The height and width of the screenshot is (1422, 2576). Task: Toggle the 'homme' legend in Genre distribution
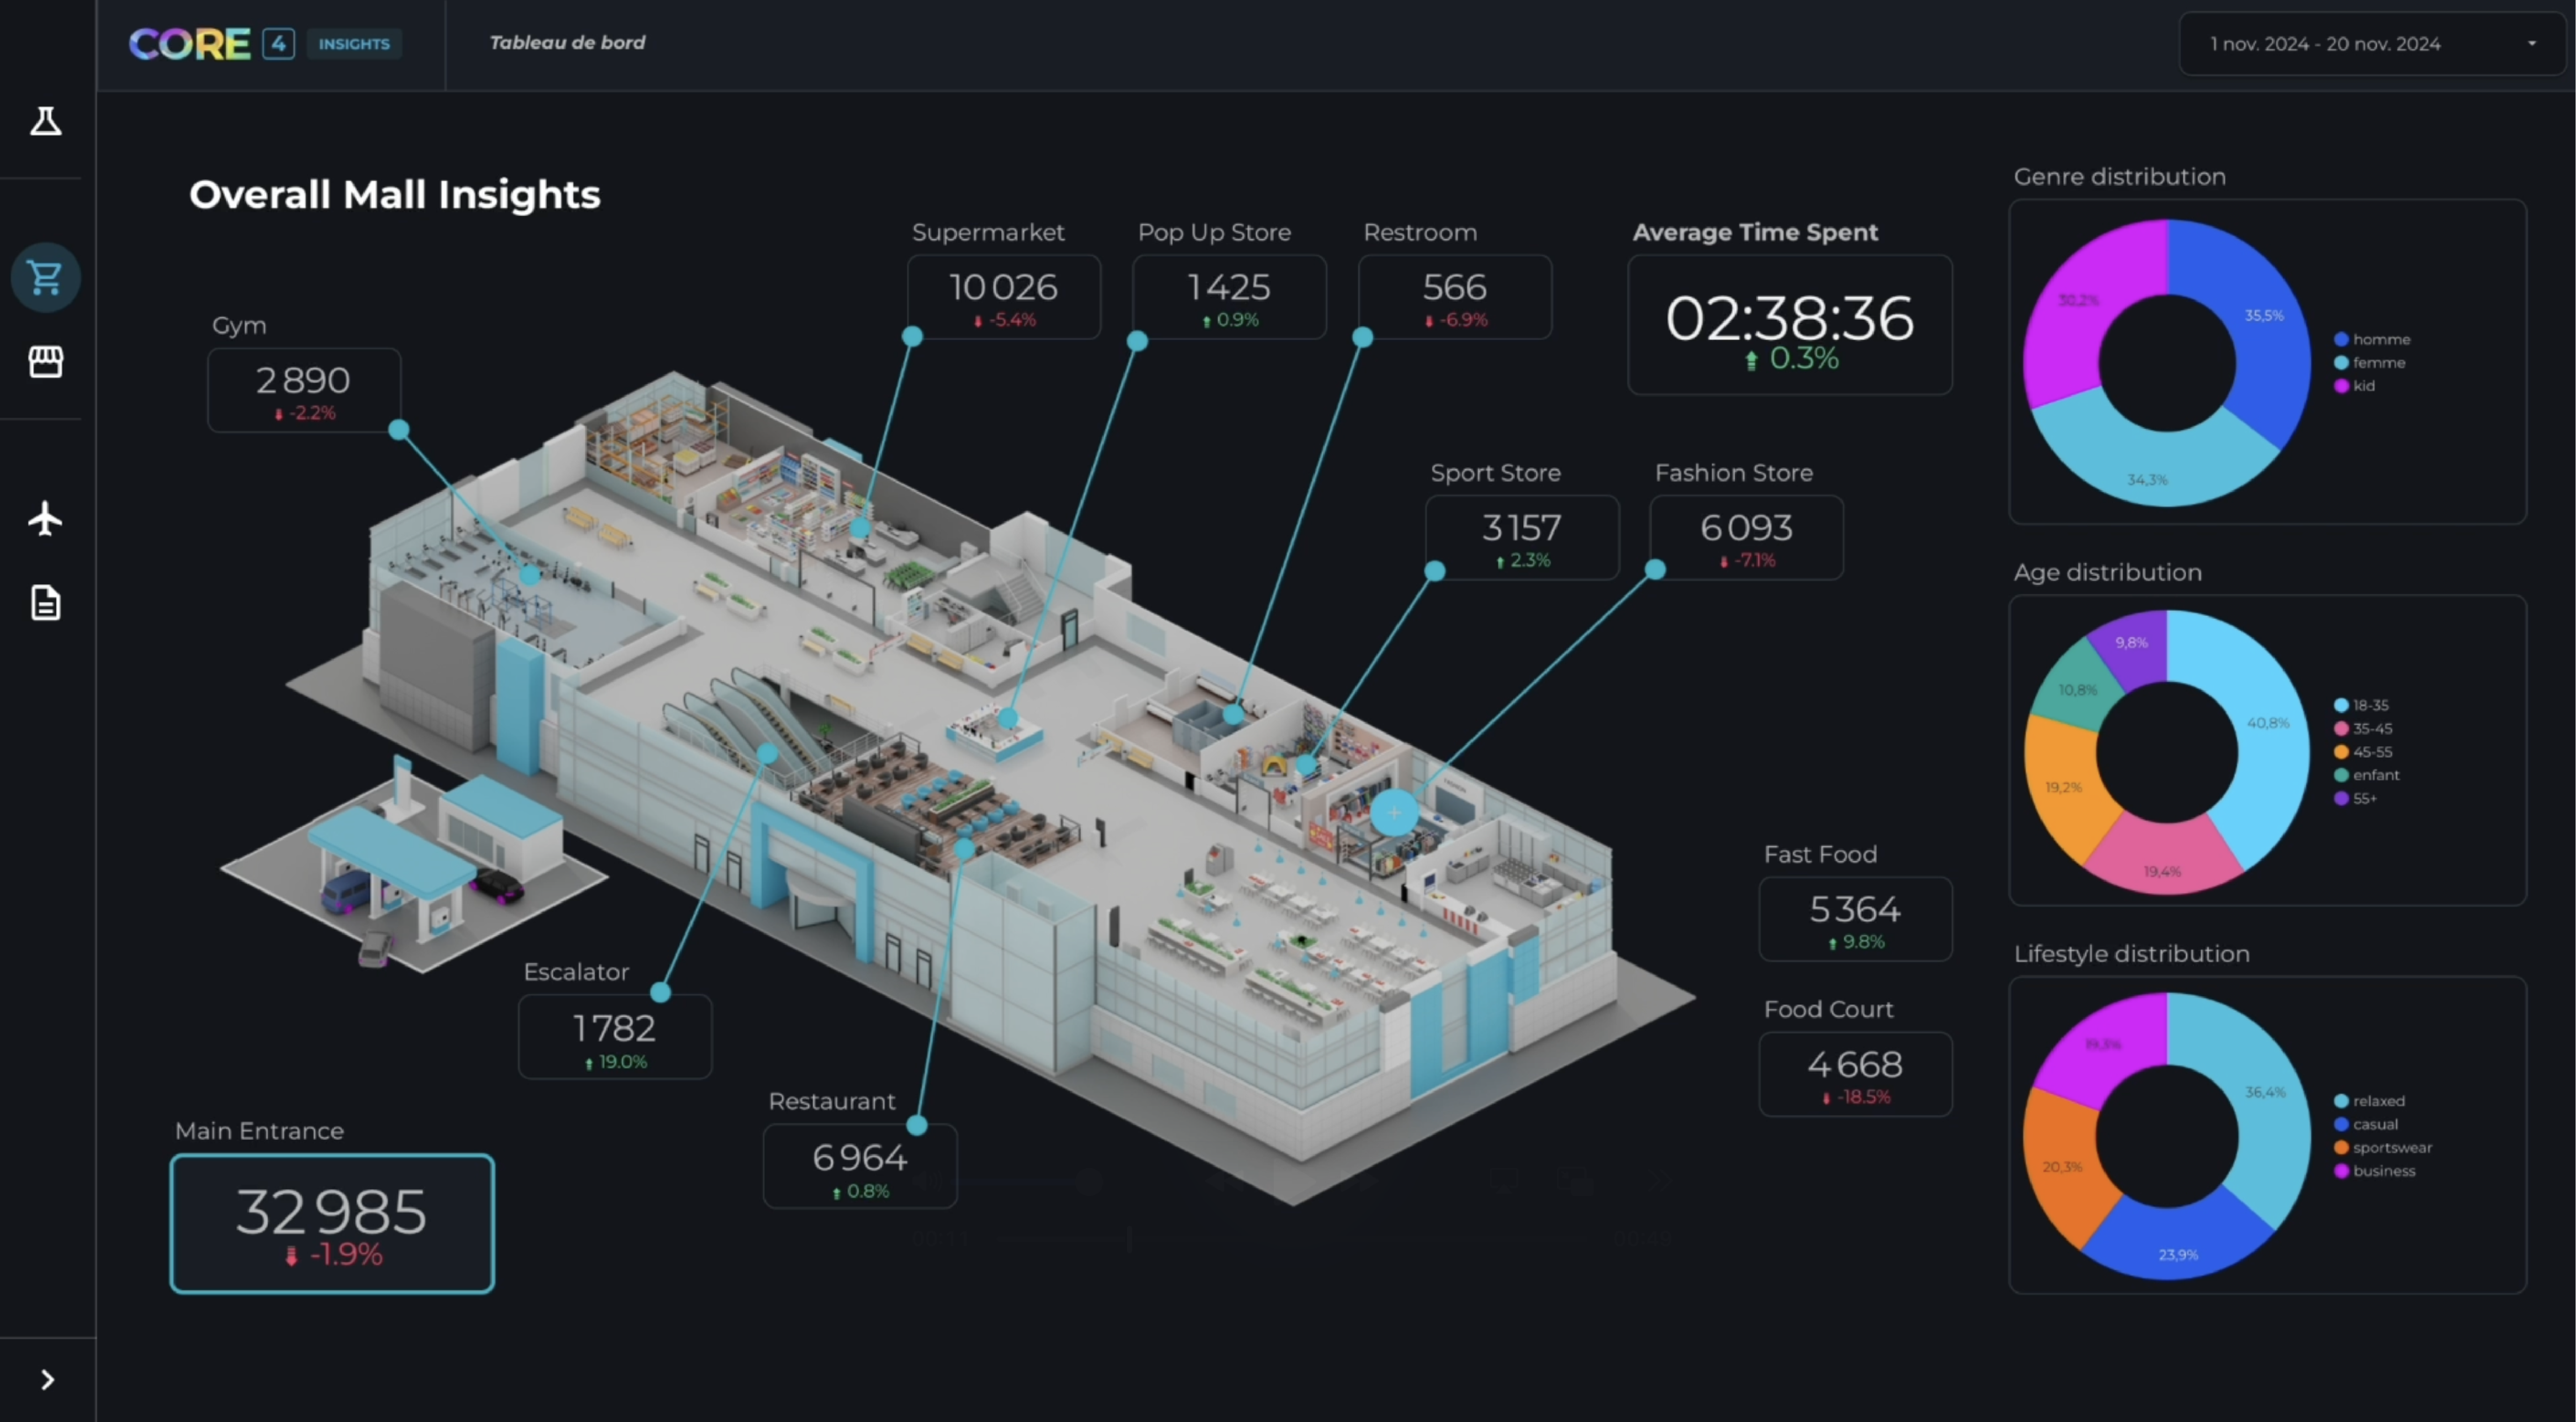coord(2374,339)
